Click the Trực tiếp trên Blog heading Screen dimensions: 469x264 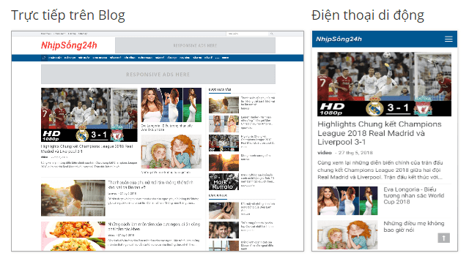(68, 15)
